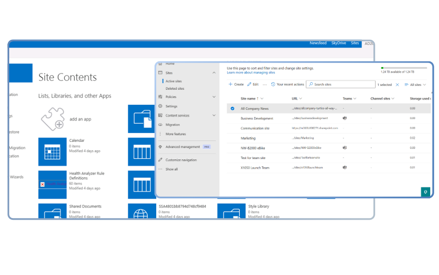439x275 pixels.
Task: Uncheck the All Company News row checkbox
Action: [232, 109]
